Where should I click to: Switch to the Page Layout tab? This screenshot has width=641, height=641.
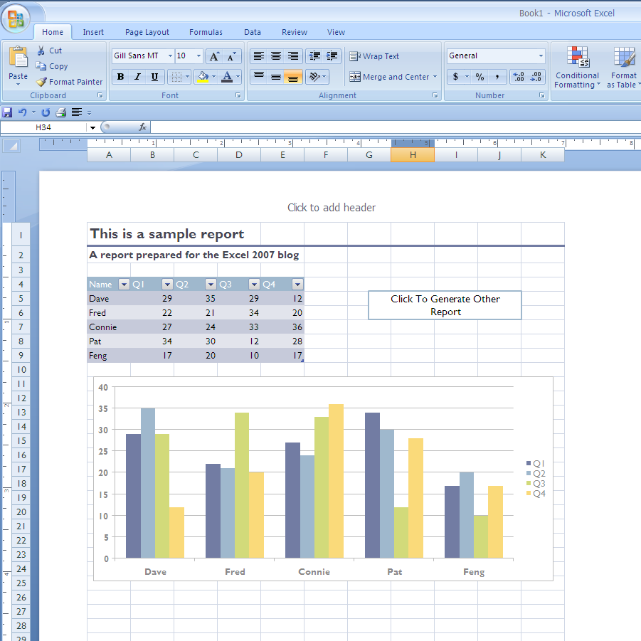pos(147,32)
